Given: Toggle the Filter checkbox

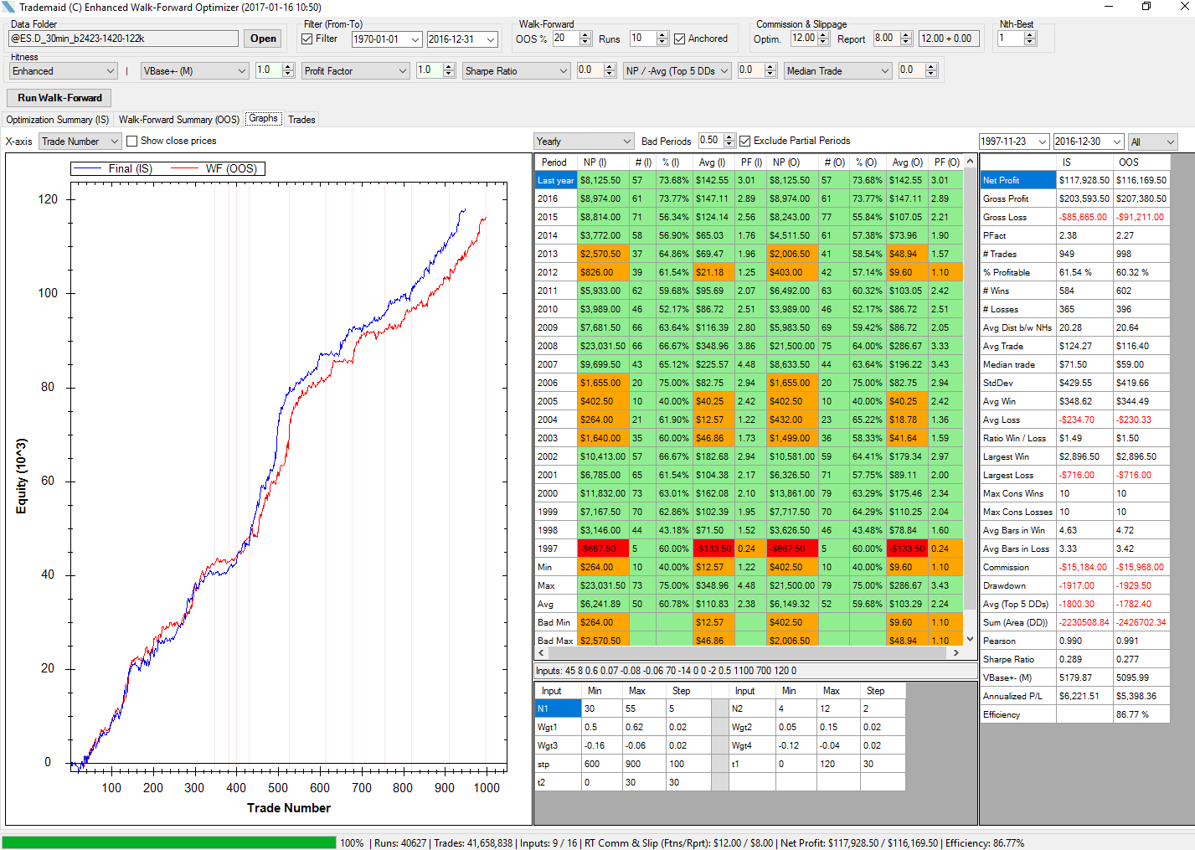Looking at the screenshot, I should pyautogui.click(x=307, y=39).
